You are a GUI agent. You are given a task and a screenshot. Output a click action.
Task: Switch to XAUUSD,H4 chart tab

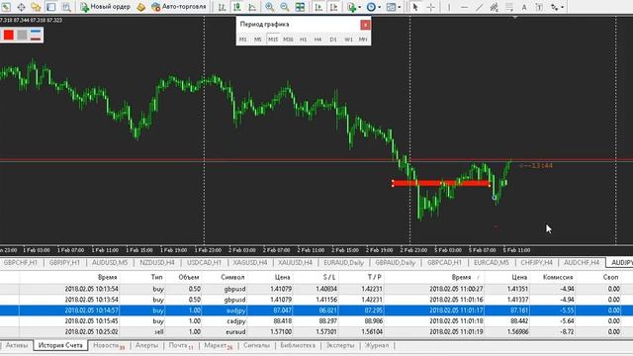(295, 262)
